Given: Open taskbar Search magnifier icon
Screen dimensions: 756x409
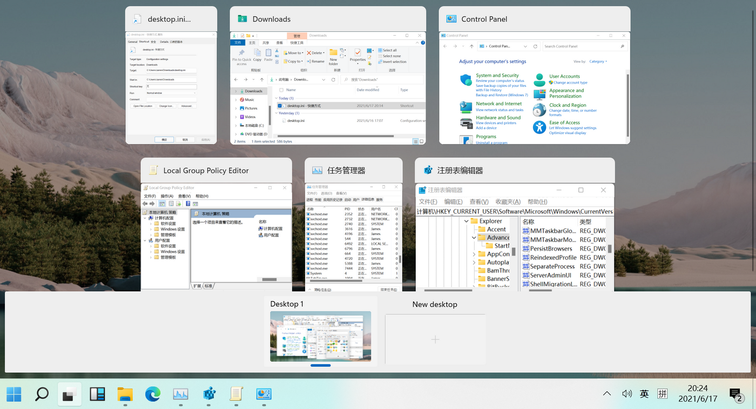Looking at the screenshot, I should point(42,394).
